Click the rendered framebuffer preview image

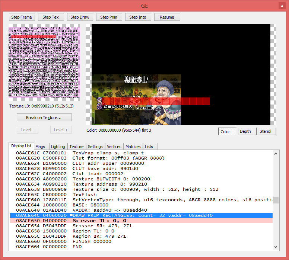point(181,74)
